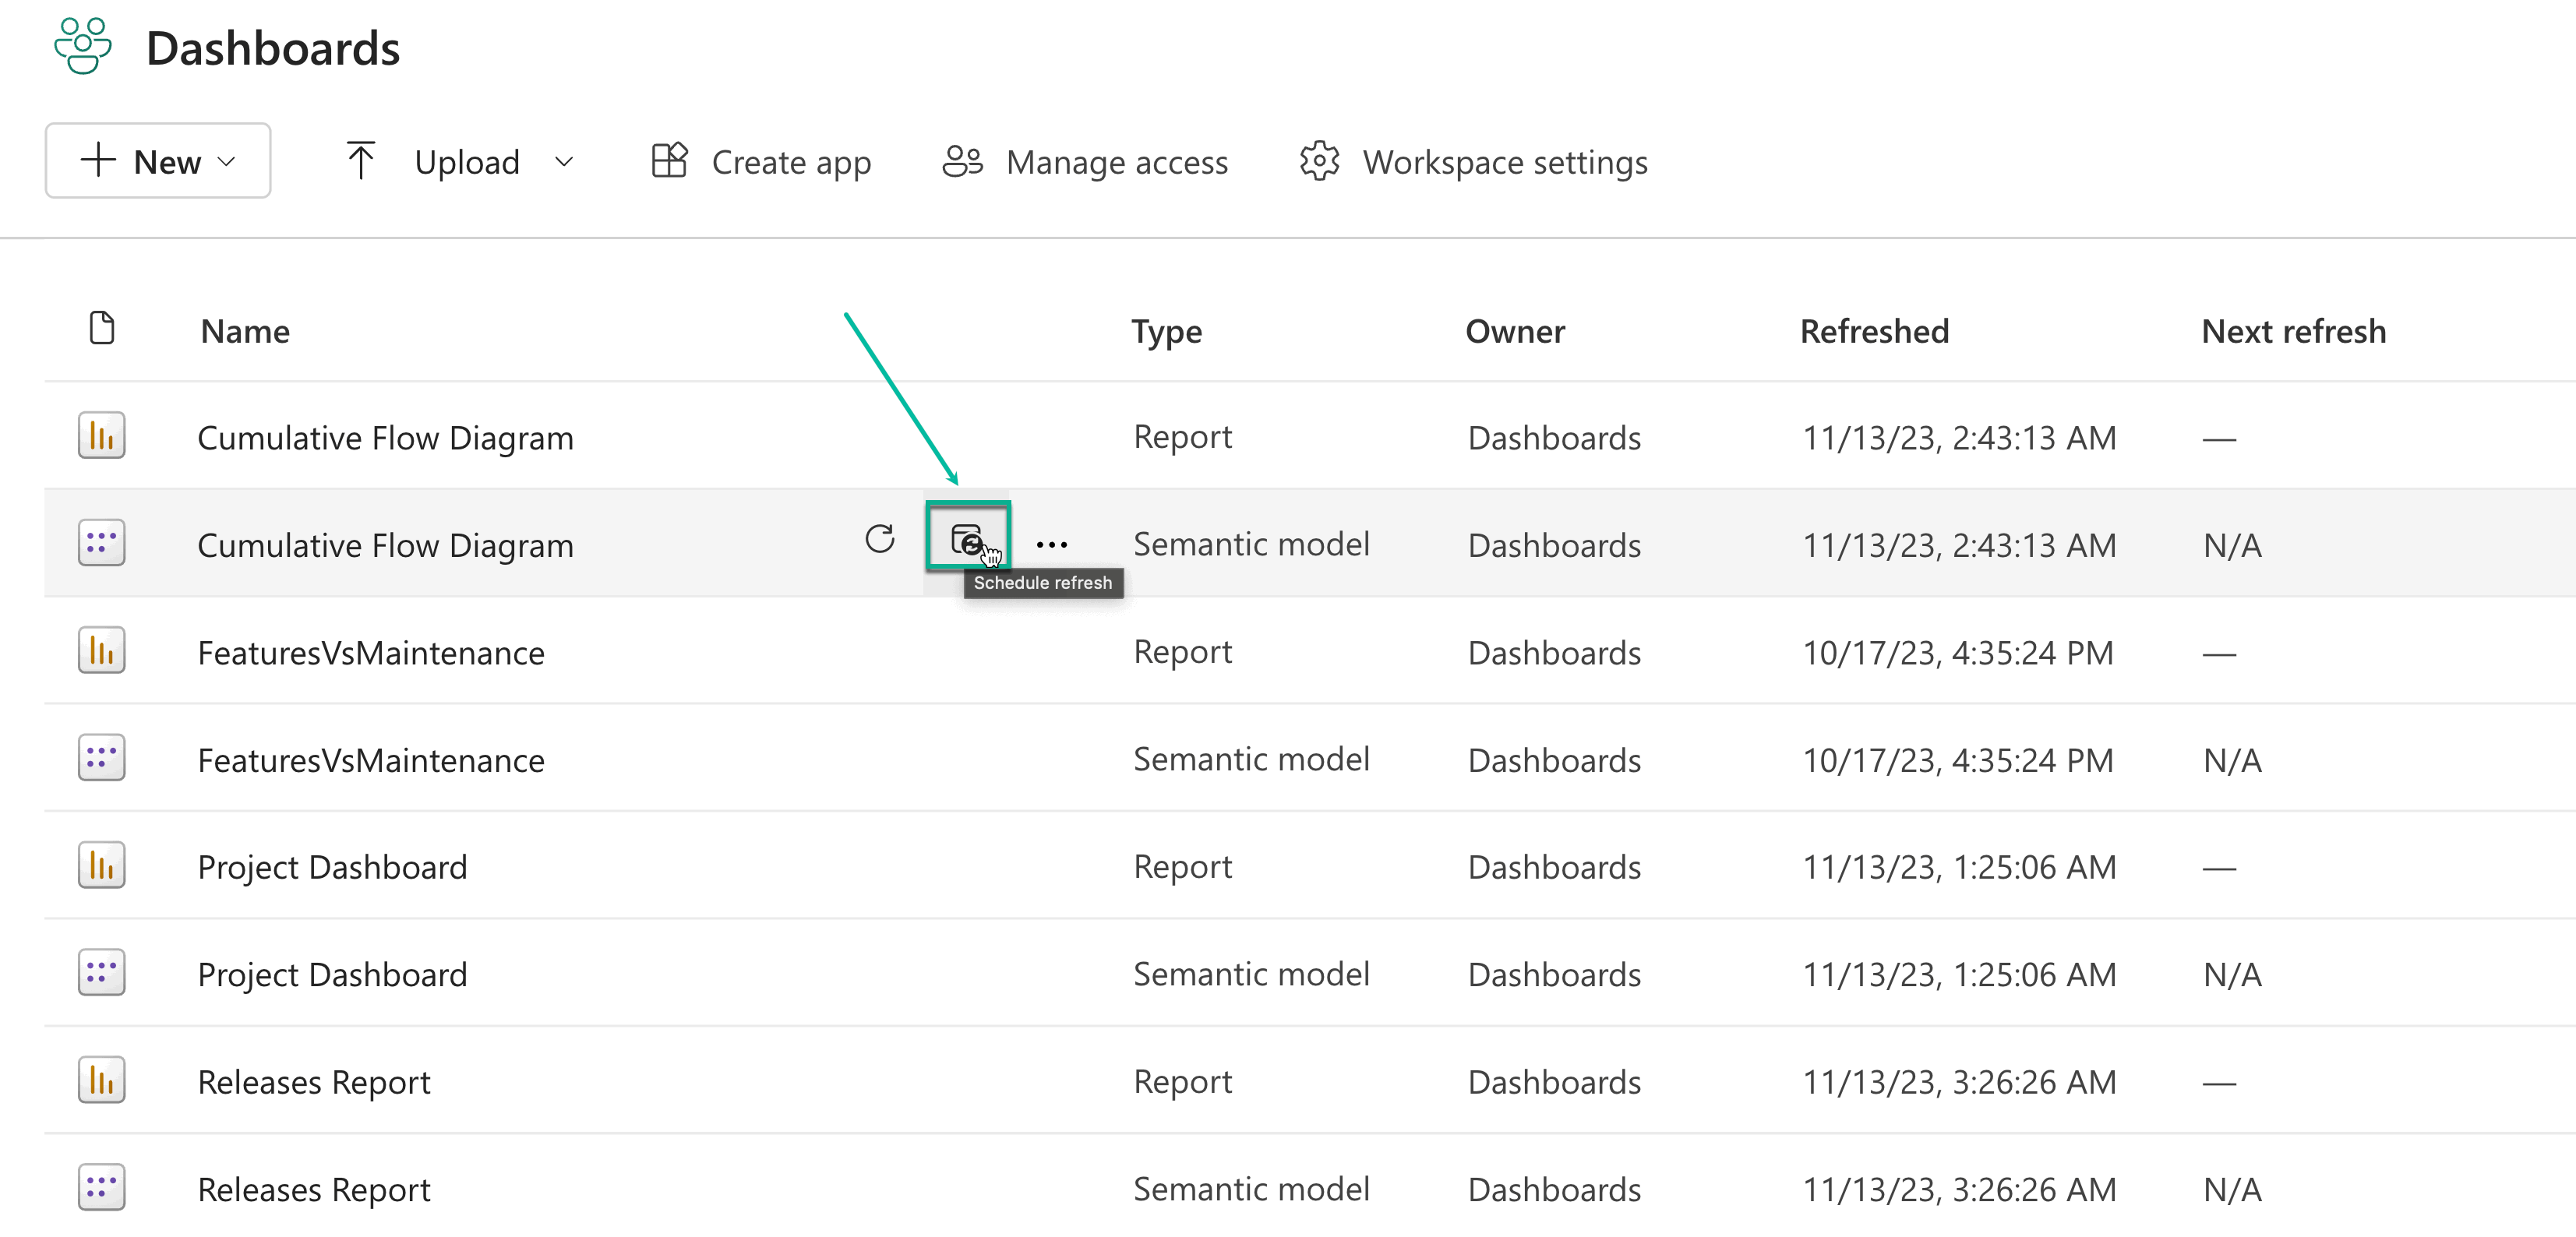Open the file type filter icon above the list

click(x=102, y=328)
